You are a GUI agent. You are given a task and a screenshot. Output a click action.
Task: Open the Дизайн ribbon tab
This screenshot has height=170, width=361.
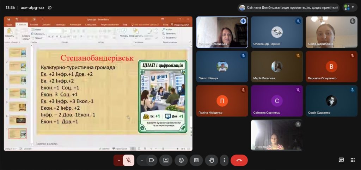click(47, 25)
